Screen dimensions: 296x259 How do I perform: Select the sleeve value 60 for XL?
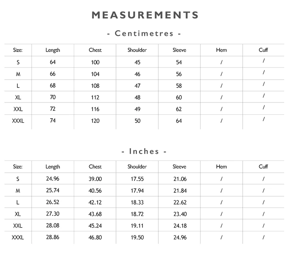(179, 97)
